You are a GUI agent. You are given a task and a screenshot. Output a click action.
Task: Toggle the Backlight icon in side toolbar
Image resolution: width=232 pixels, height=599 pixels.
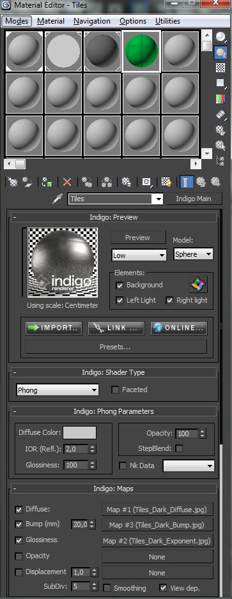click(x=220, y=52)
